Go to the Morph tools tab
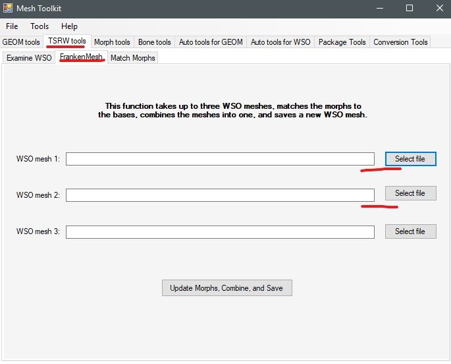The width and height of the screenshot is (451, 364). (x=112, y=42)
